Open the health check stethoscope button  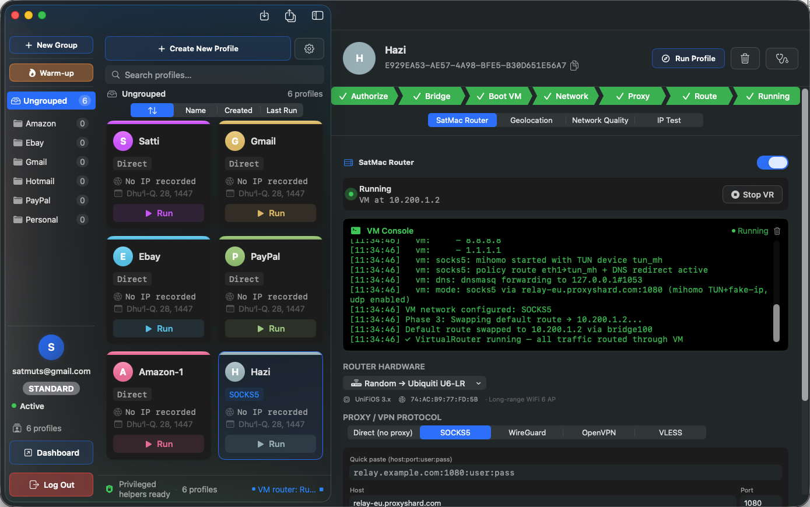pyautogui.click(x=782, y=58)
